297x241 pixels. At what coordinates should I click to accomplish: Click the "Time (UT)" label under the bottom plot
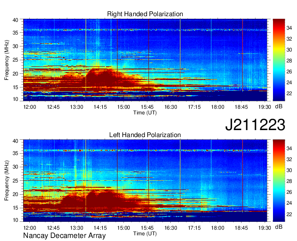tap(145, 234)
